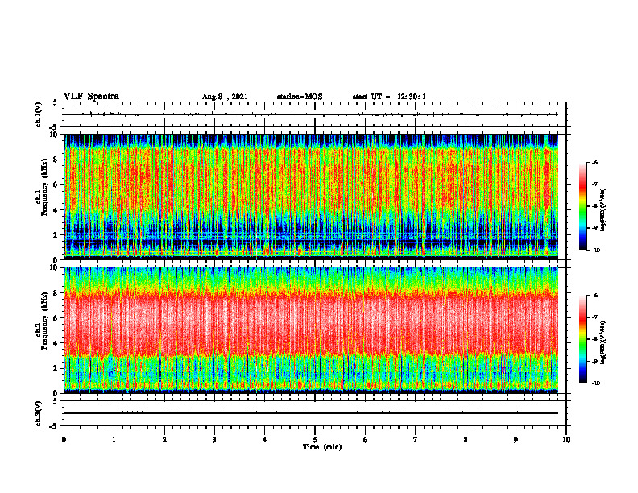Viewport: 638px width, 493px height.
Task: Click time axis tick label "7"
Action: [416, 440]
